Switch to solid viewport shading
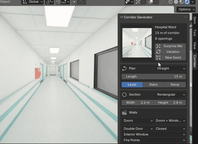The width and height of the screenshot is (198, 144). [176, 2]
